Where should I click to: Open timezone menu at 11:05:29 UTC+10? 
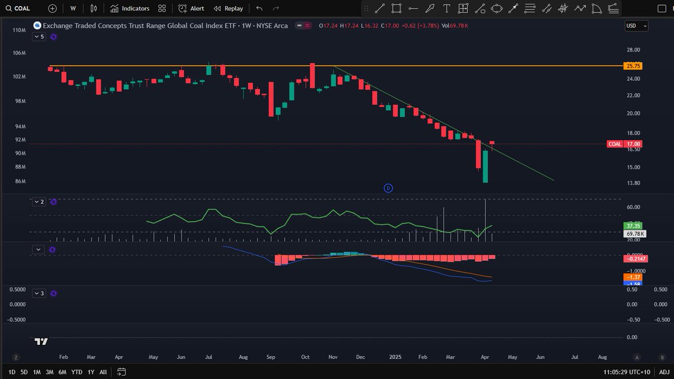point(628,372)
